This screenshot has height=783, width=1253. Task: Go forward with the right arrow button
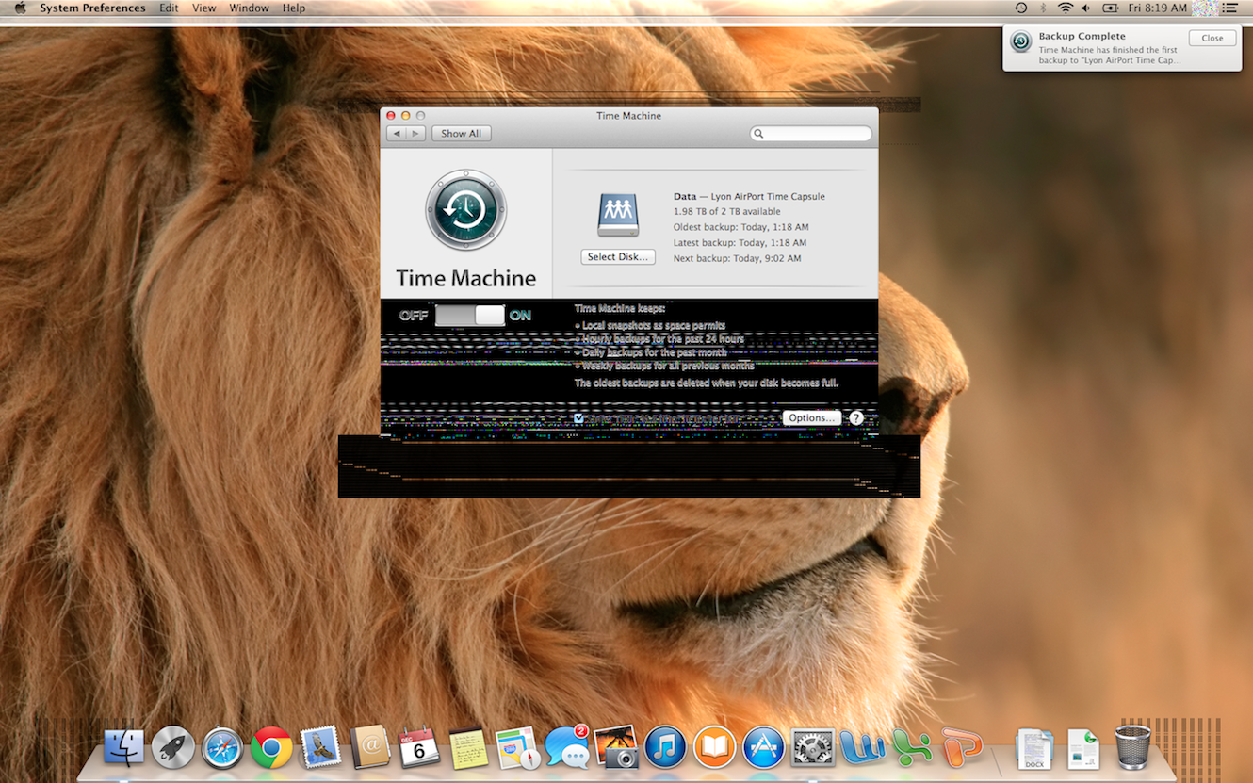coord(416,134)
